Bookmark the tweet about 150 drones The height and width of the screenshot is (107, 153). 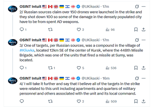point(136,30)
